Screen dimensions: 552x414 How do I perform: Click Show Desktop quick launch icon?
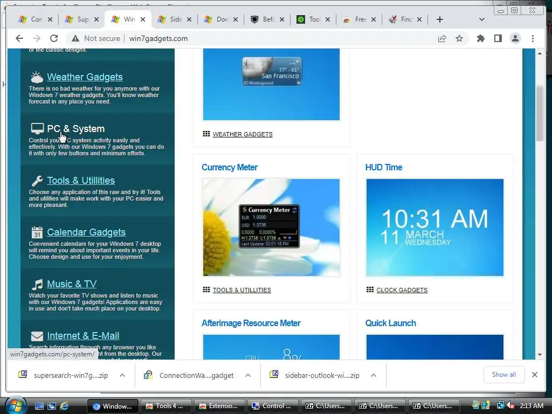click(x=39, y=406)
